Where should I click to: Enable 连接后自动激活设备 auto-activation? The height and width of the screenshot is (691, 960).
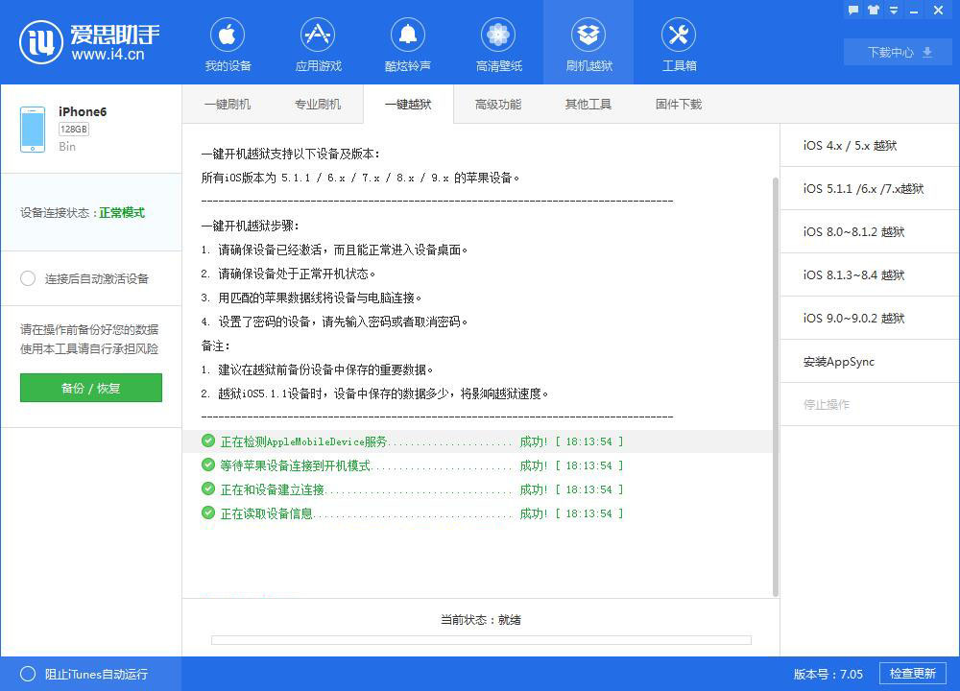(29, 278)
